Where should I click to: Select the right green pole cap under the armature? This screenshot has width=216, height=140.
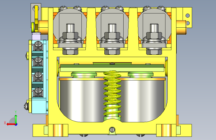coord(141,75)
